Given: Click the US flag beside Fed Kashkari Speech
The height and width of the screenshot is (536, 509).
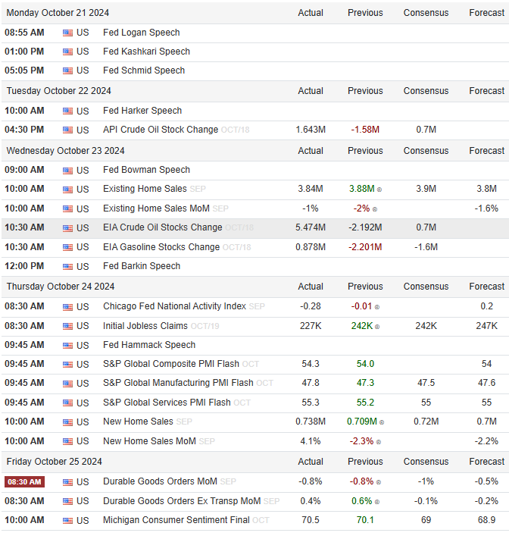Looking at the screenshot, I should [67, 52].
